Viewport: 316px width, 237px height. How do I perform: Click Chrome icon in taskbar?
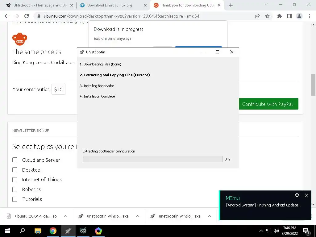pyautogui.click(x=53, y=231)
